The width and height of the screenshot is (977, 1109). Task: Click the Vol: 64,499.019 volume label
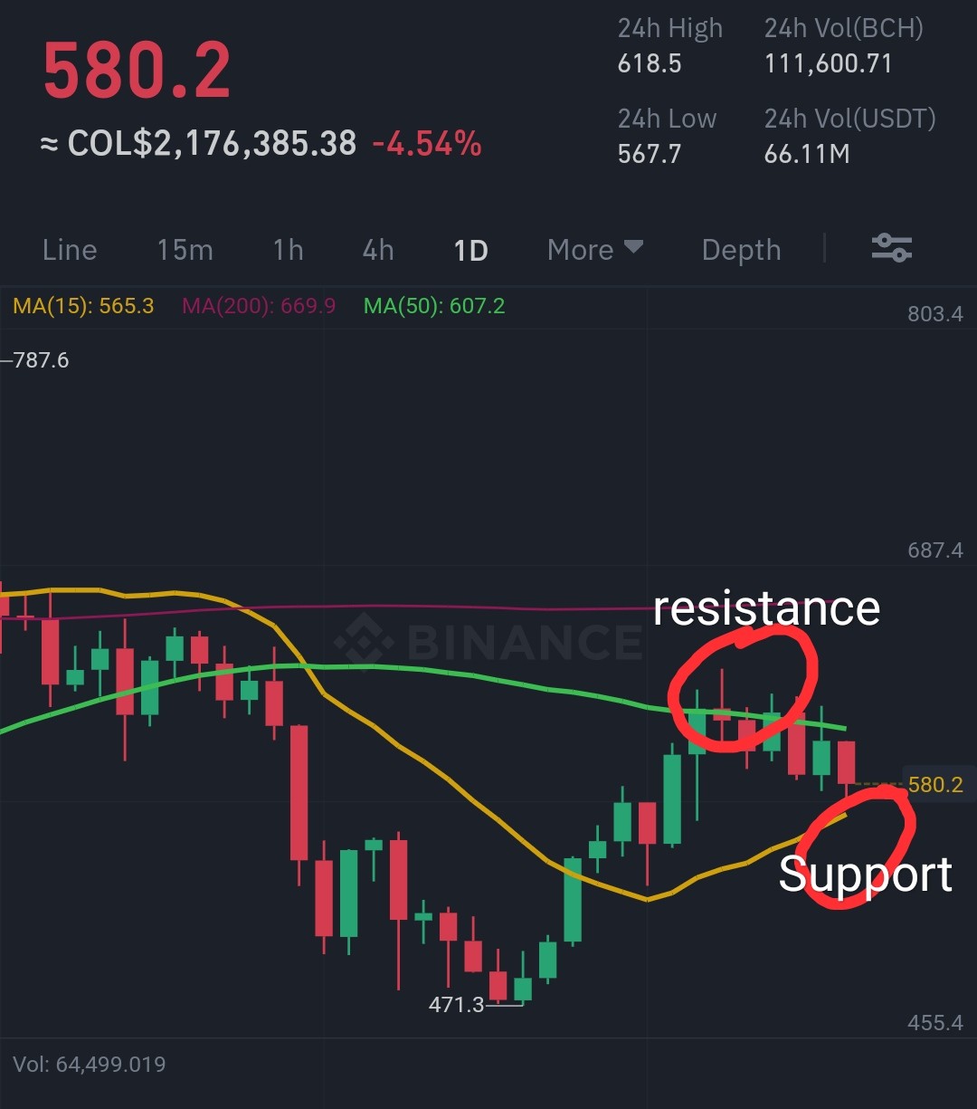90,1064
